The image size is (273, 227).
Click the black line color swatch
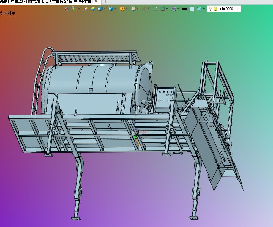[x=184, y=9]
